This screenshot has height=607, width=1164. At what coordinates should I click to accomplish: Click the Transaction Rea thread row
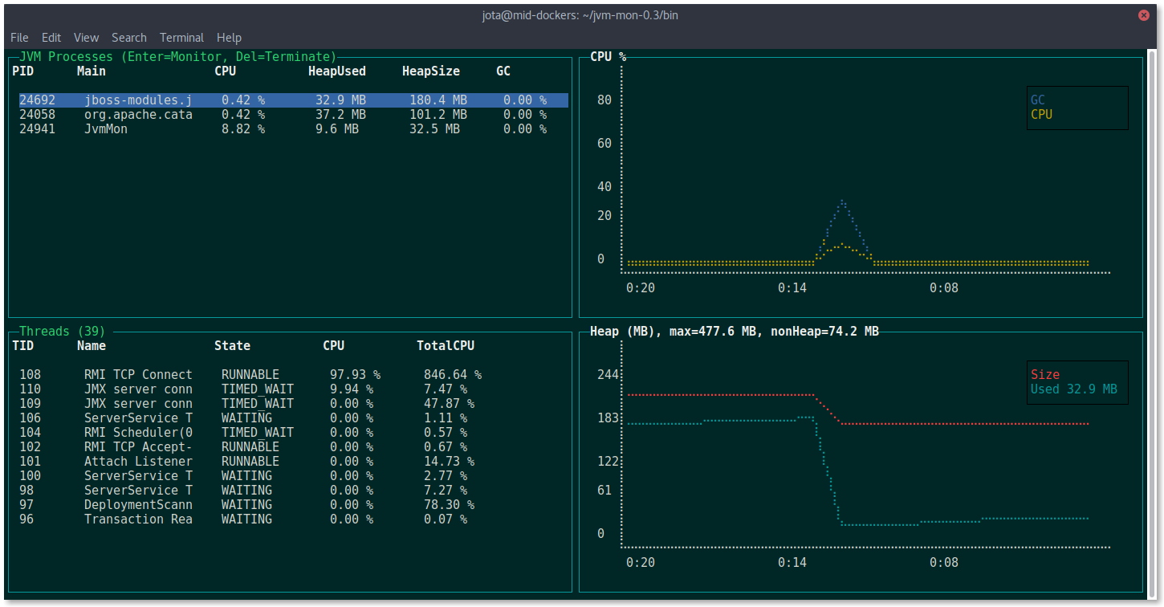point(138,519)
